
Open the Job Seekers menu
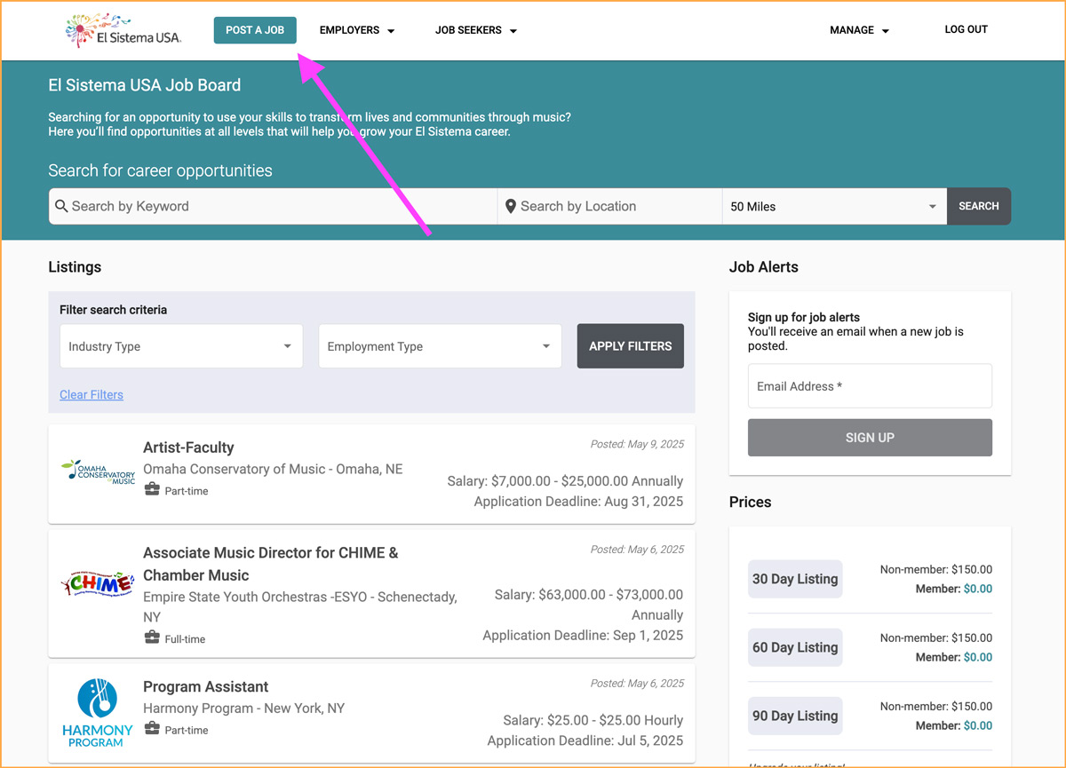coord(476,30)
